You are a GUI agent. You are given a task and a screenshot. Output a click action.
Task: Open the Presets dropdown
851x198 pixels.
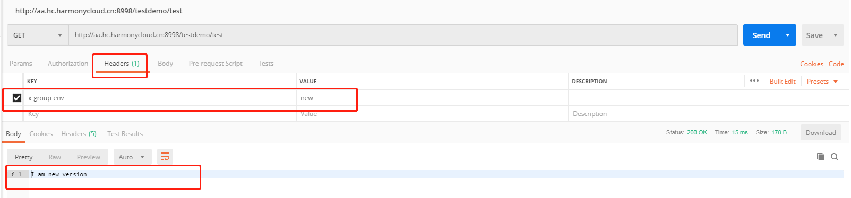[822, 82]
